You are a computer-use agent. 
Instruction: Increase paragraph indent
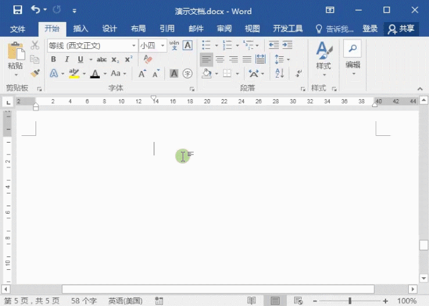288,45
